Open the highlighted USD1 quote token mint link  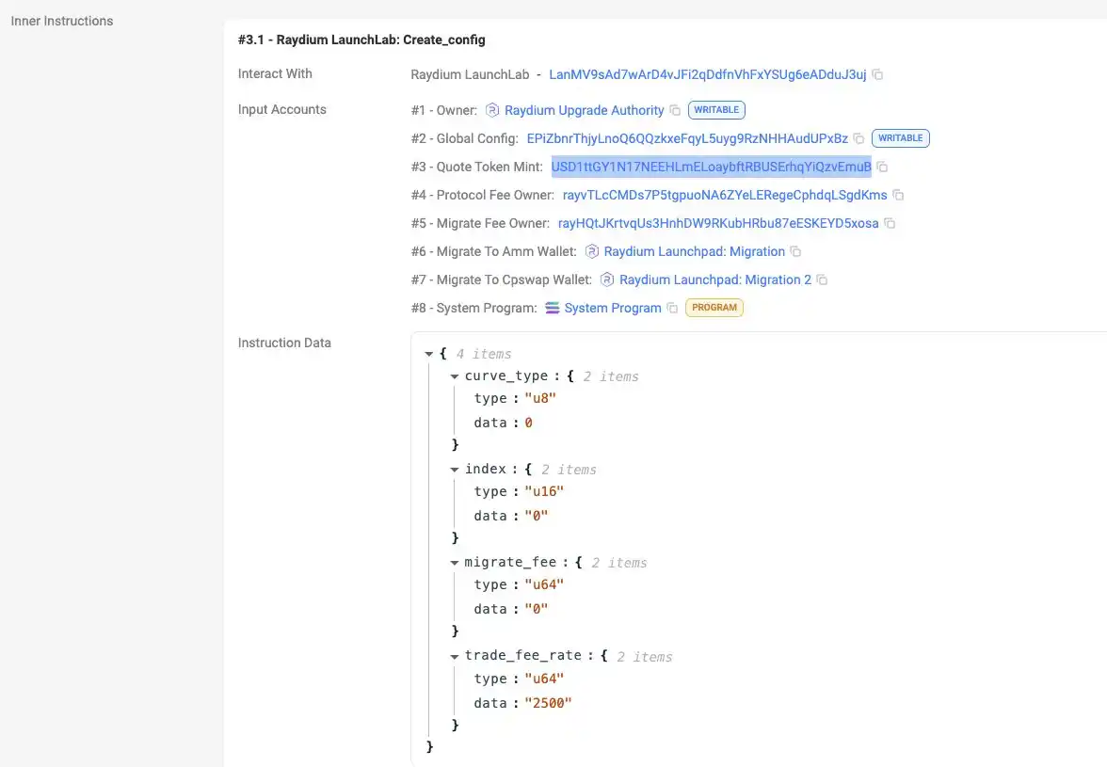tap(711, 167)
